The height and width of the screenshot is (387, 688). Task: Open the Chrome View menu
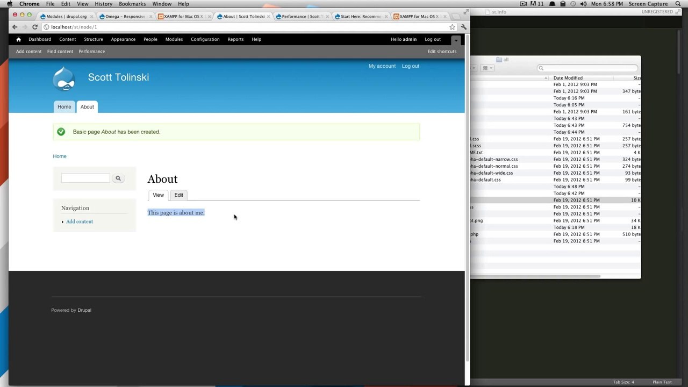point(83,4)
